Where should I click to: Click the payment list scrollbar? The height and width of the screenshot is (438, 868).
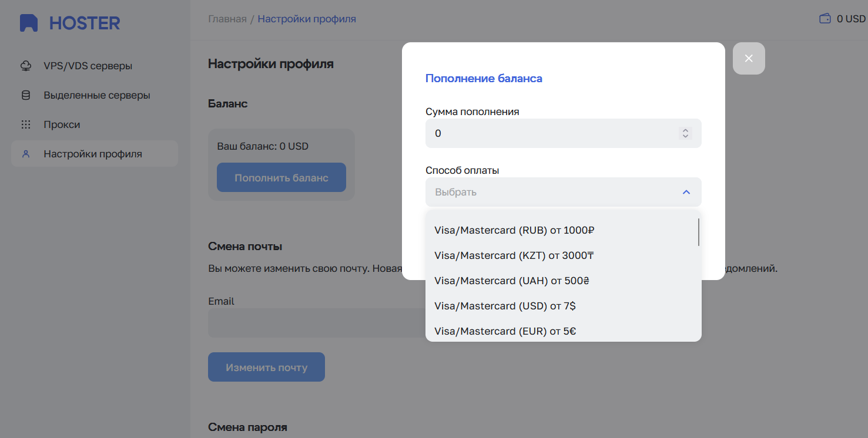pyautogui.click(x=698, y=233)
